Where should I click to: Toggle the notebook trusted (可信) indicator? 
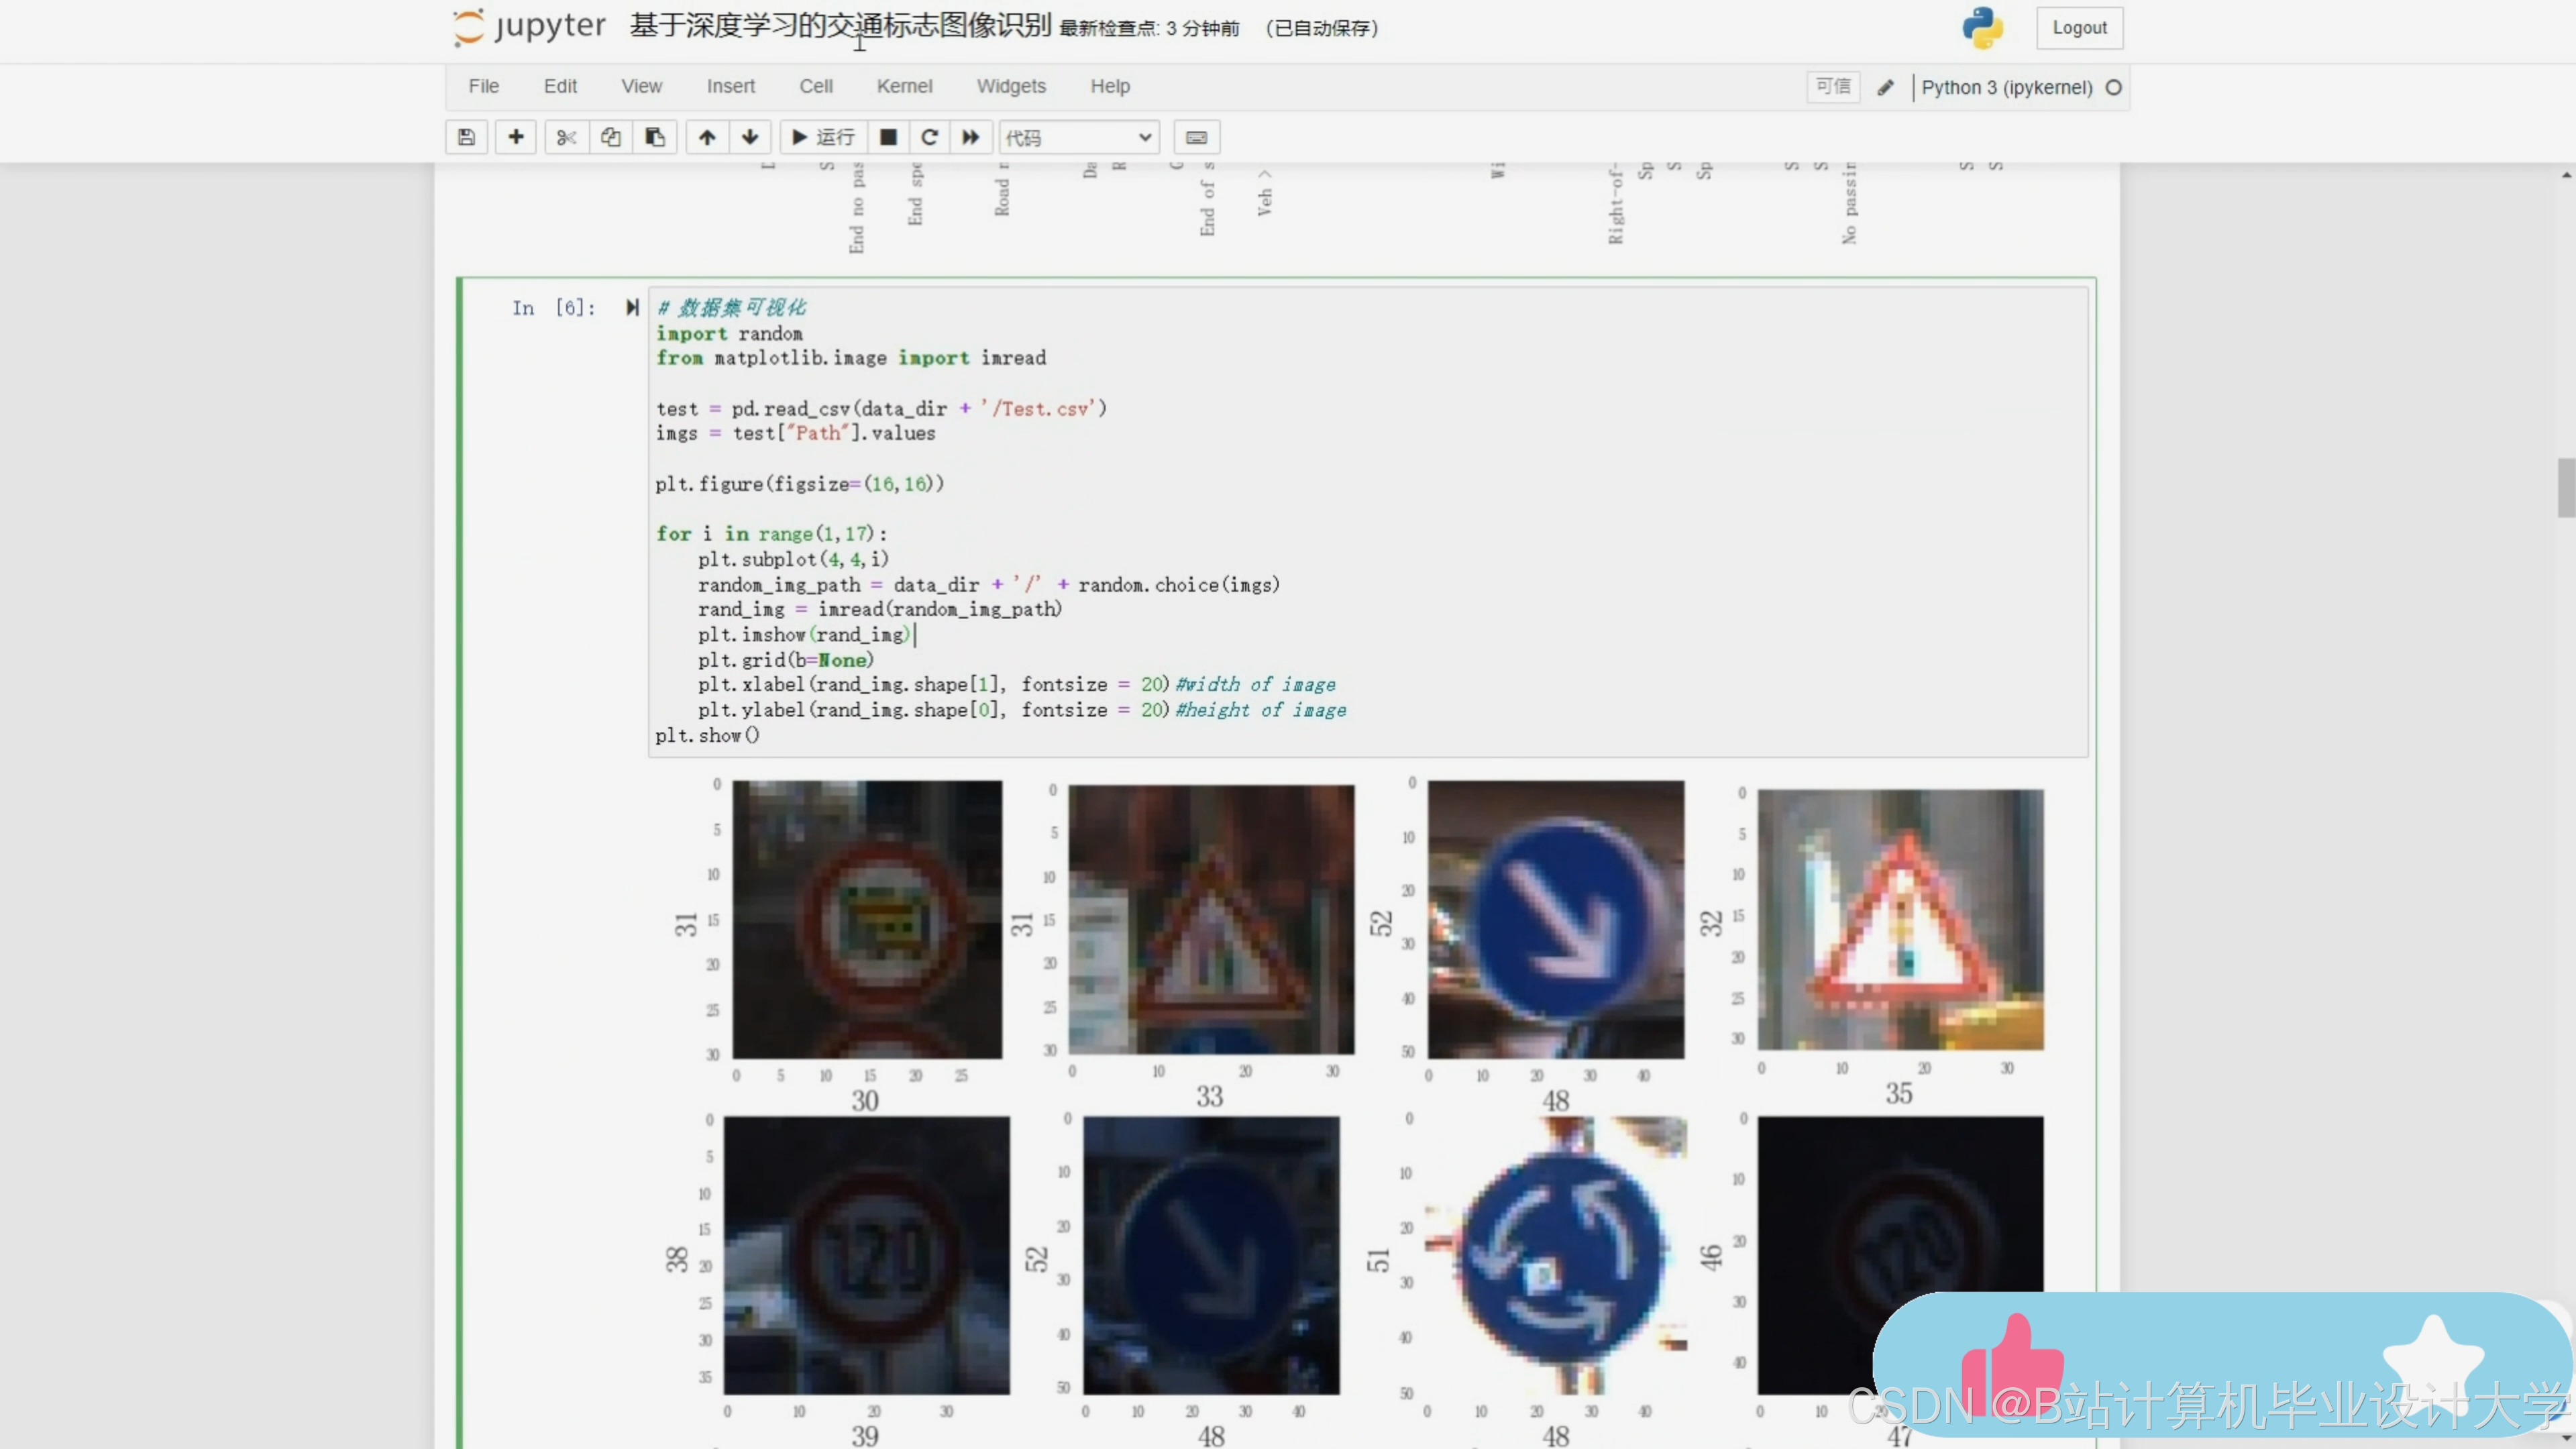click(1832, 87)
